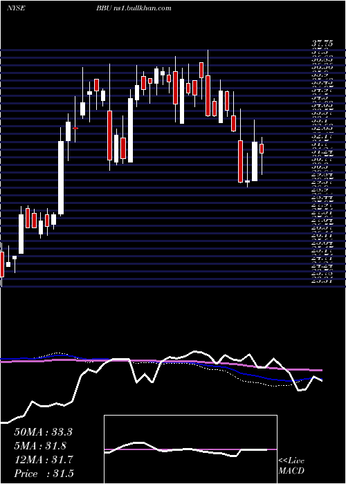
Task: Click the MACD inset chart panel
Action: (x=190, y=449)
